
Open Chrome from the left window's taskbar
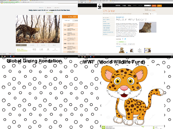(x=2, y=56)
